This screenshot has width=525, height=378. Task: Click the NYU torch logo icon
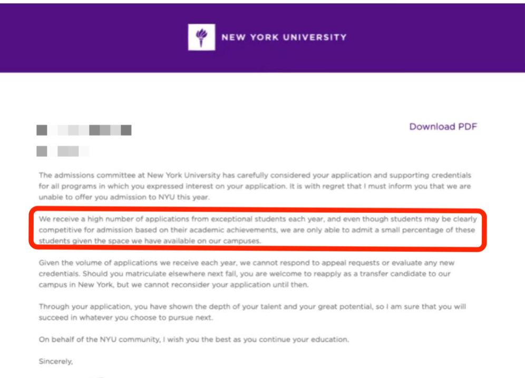click(201, 37)
